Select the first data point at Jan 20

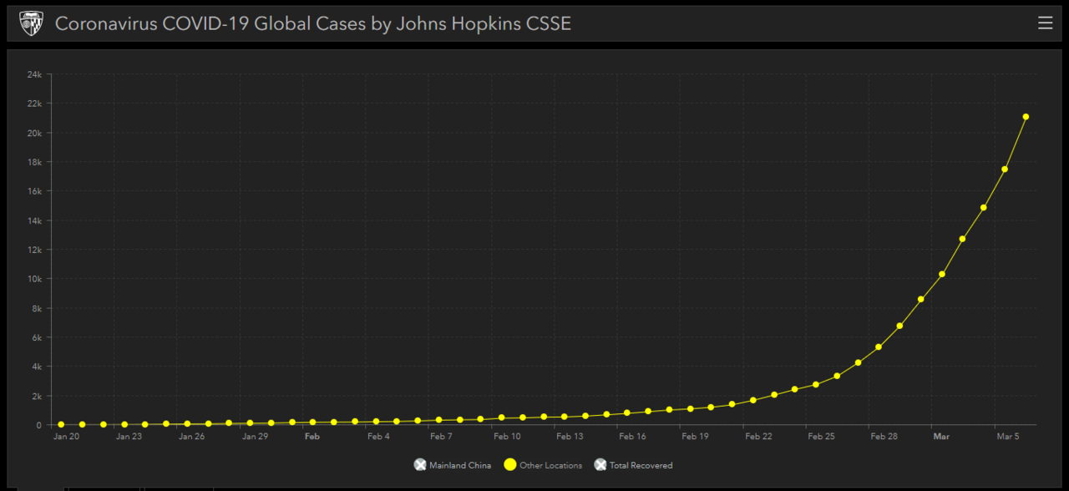62,424
